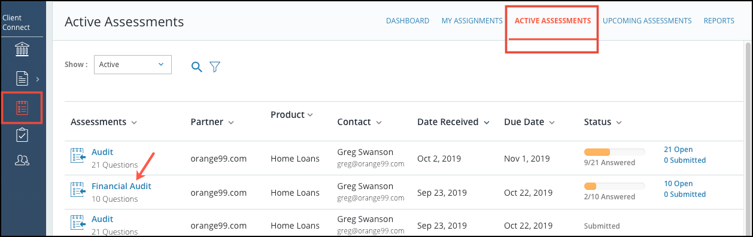Click the 21 Open link

[678, 150]
